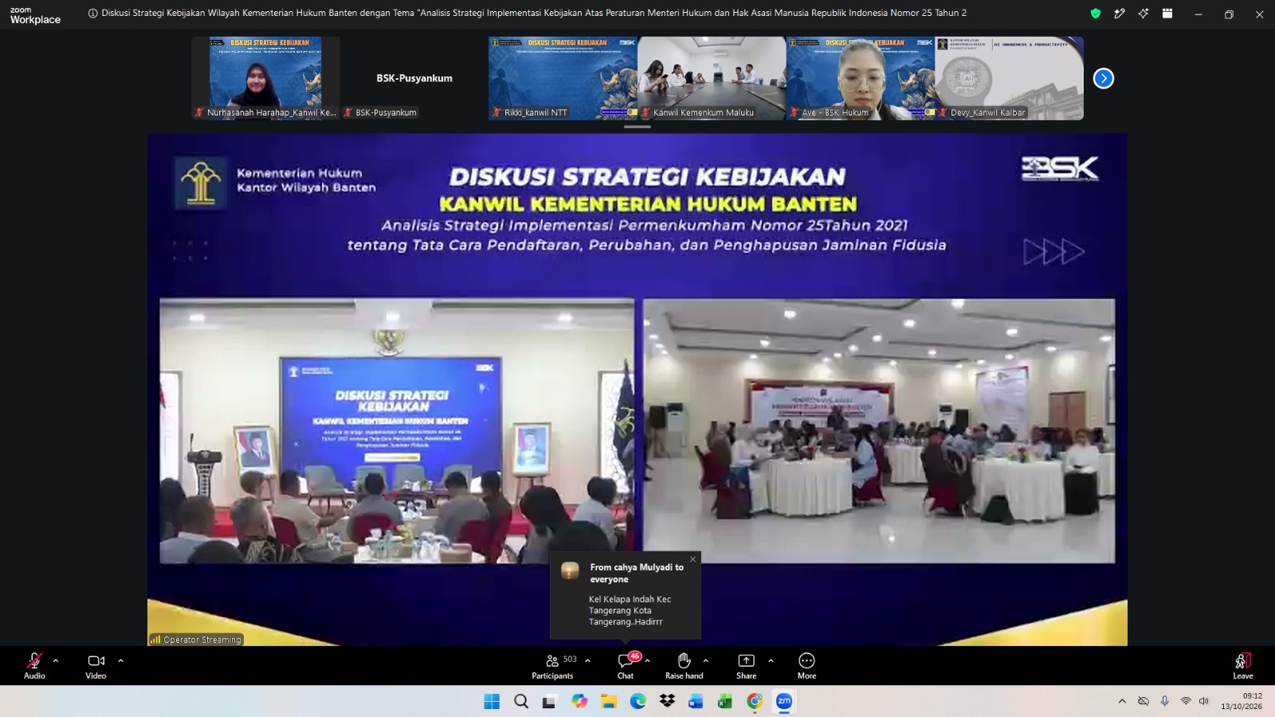Viewport: 1275px width, 717px height.
Task: Open the More options menu
Action: [806, 666]
